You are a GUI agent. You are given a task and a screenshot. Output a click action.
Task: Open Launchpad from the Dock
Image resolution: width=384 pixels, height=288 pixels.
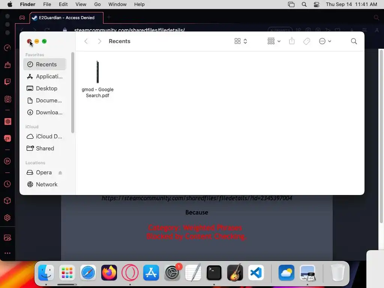coord(67,273)
